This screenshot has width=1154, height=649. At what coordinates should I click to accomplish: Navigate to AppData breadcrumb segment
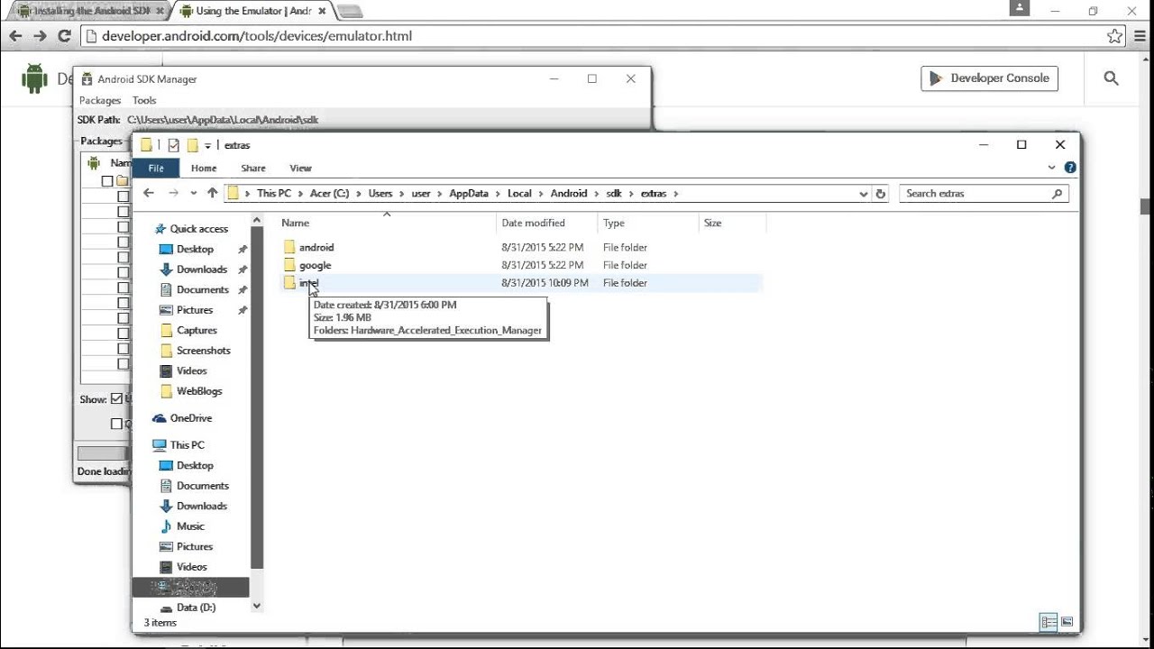(469, 193)
